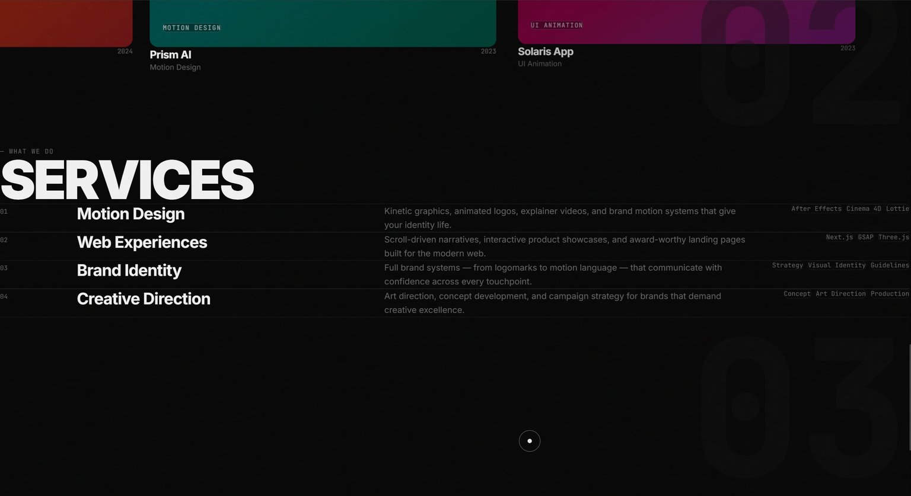This screenshot has width=911, height=496.
Task: Click the Strategy tag
Action: (x=788, y=265)
